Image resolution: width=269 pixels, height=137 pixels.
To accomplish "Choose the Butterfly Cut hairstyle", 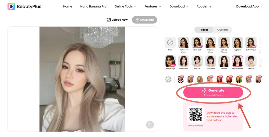I will (x=251, y=43).
